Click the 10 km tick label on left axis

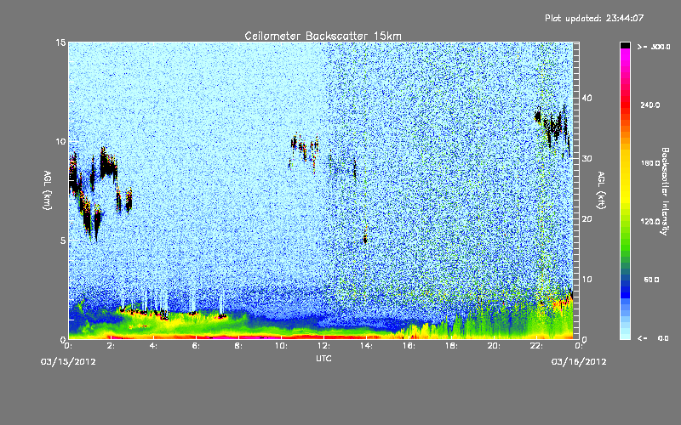pos(60,141)
